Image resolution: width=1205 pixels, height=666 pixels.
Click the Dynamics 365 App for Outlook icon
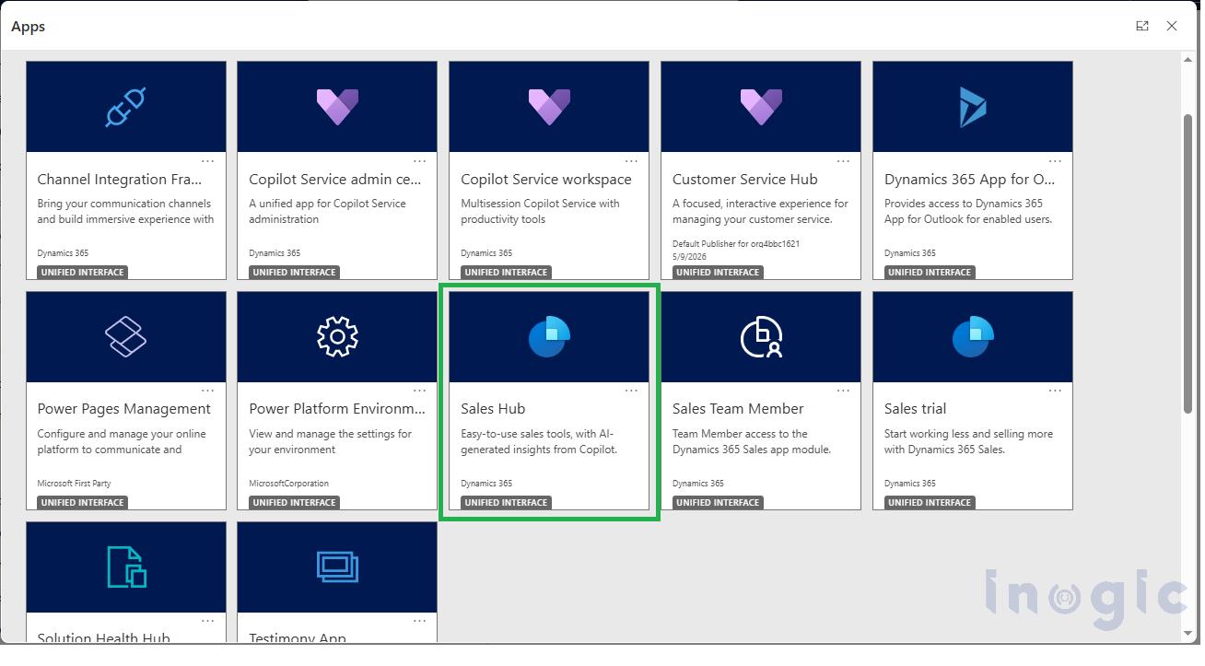pyautogui.click(x=973, y=107)
